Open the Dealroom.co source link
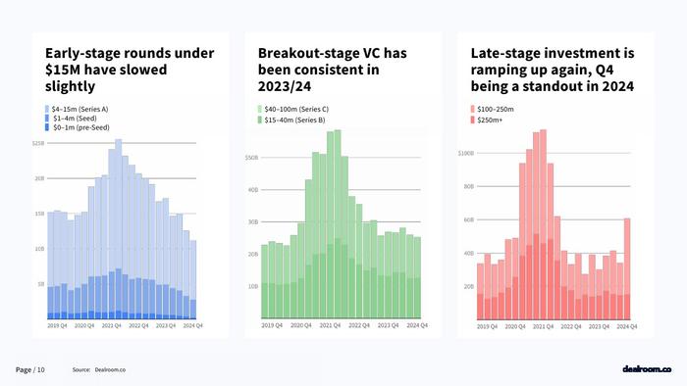 [110, 369]
